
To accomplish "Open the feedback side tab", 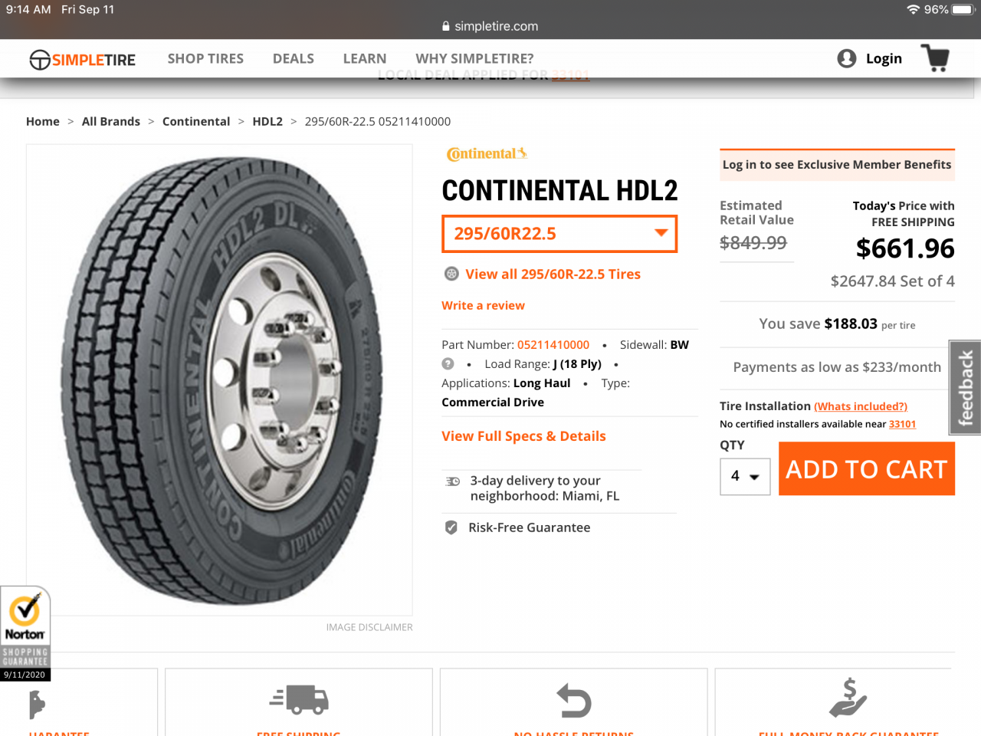I will pos(966,387).
